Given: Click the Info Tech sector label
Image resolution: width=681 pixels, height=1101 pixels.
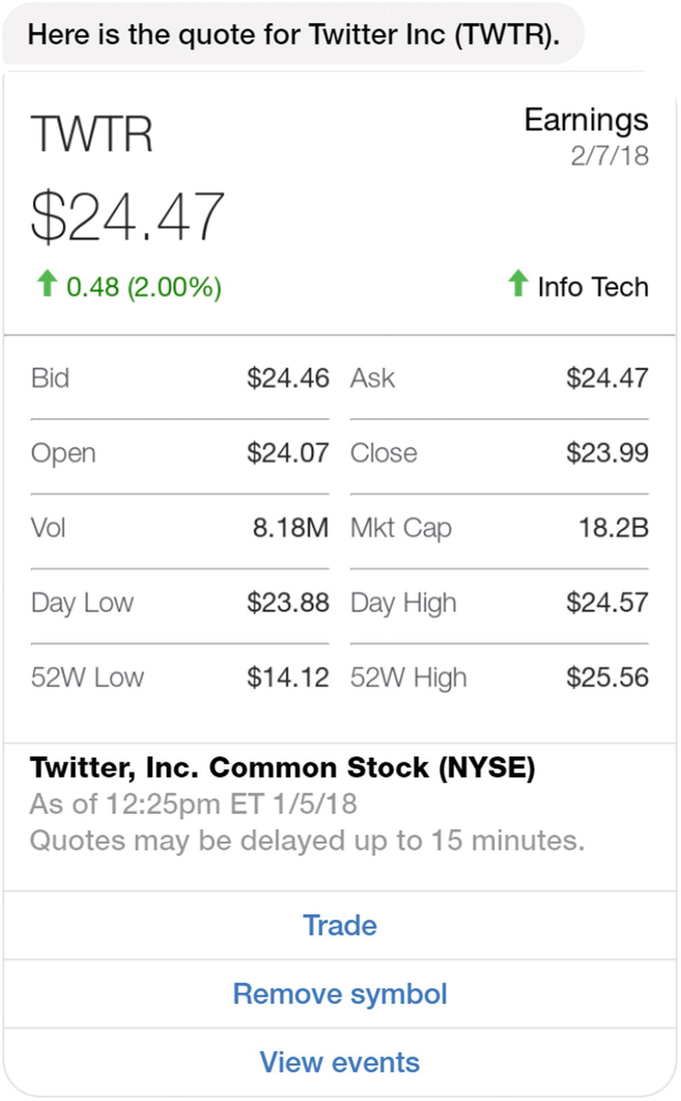Looking at the screenshot, I should [592, 287].
